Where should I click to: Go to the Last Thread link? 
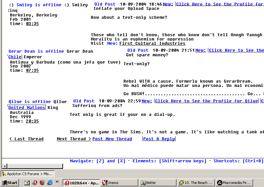(26, 139)
